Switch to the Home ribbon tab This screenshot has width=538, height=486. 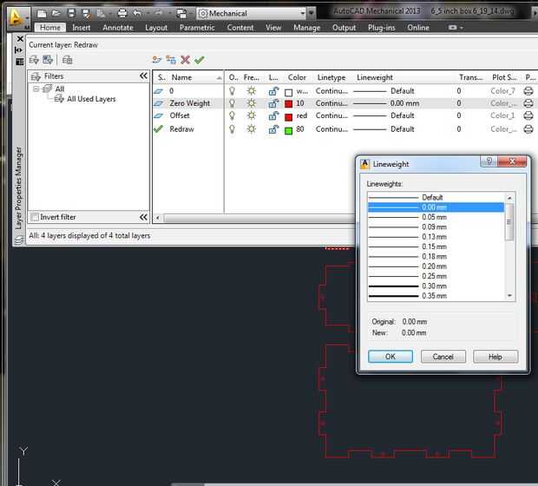(50, 28)
